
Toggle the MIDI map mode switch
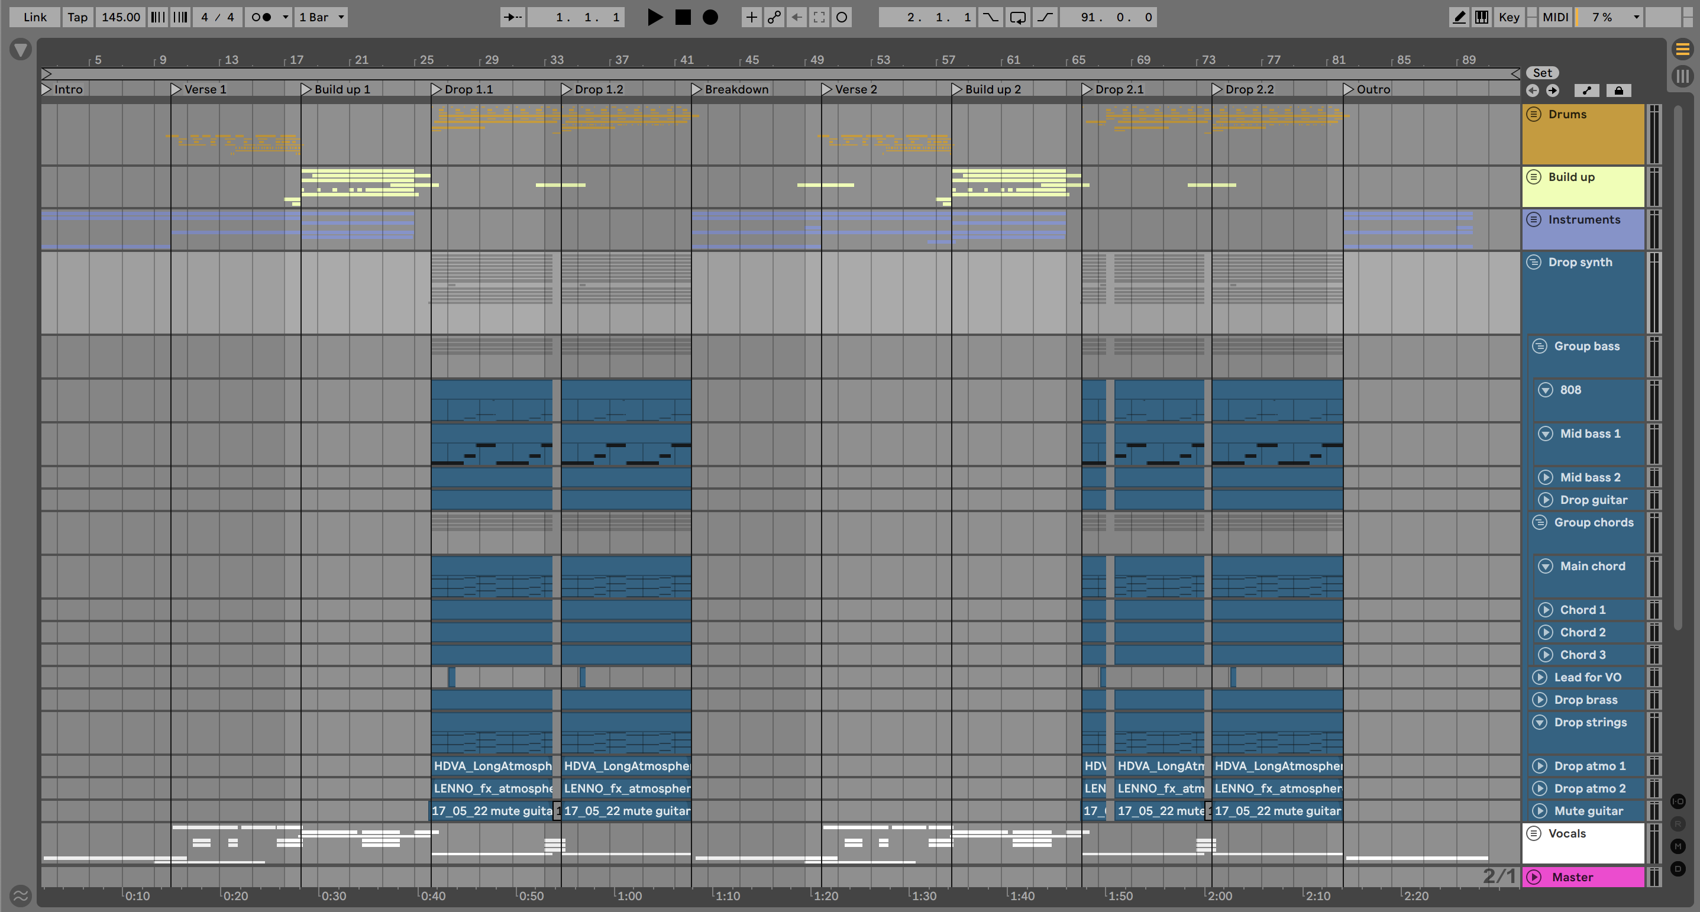pos(1555,17)
